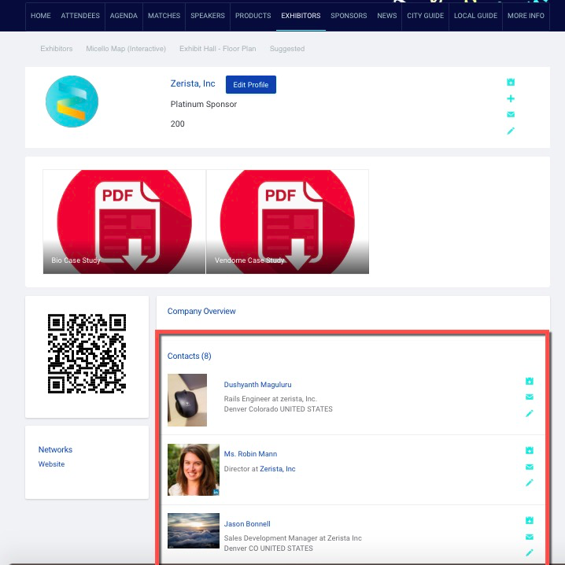Click the Company Overview heading

[201, 311]
